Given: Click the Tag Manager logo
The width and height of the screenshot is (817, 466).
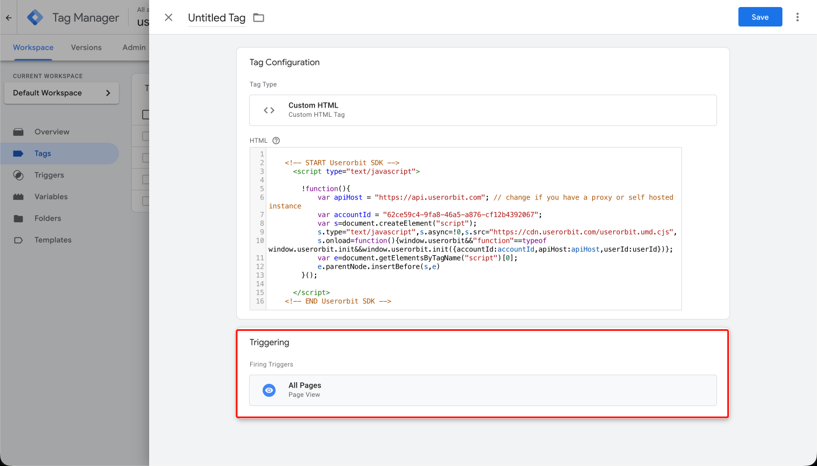Looking at the screenshot, I should point(35,17).
